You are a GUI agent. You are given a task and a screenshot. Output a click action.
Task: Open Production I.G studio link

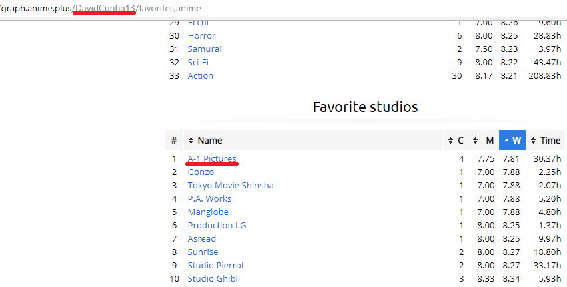[x=217, y=225]
